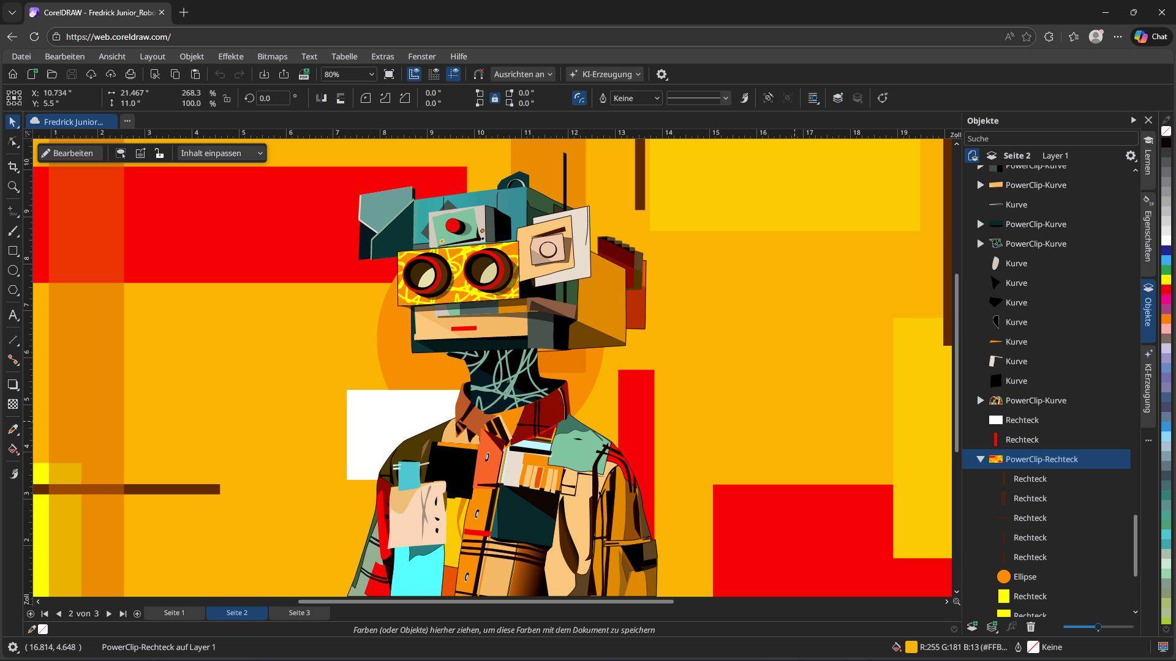Open the KI-Erzeugung dropdown
Image resolution: width=1176 pixels, height=661 pixels.
point(637,74)
